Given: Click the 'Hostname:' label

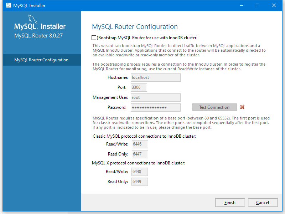Looking at the screenshot, I should click(118, 77).
